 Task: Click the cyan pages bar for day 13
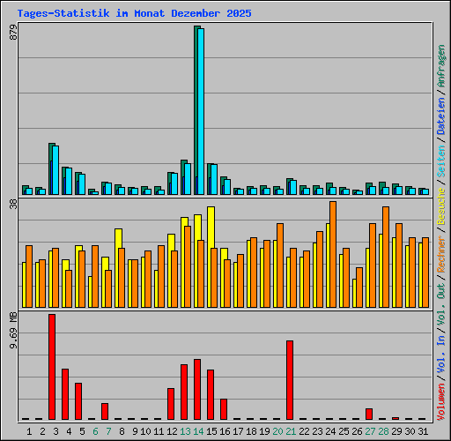coord(188,179)
